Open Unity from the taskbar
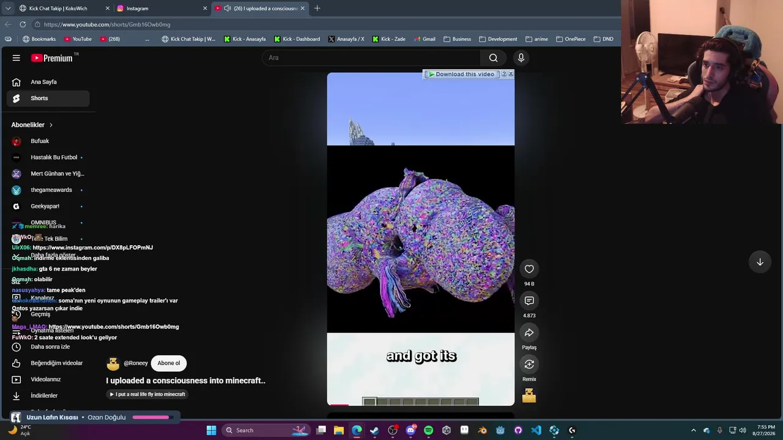783x440 pixels. [x=447, y=430]
